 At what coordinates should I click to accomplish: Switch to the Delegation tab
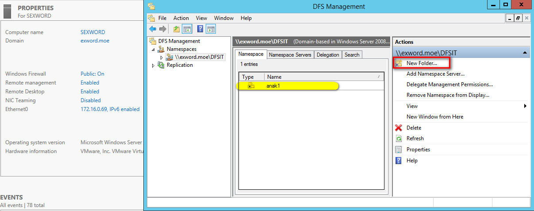click(328, 55)
